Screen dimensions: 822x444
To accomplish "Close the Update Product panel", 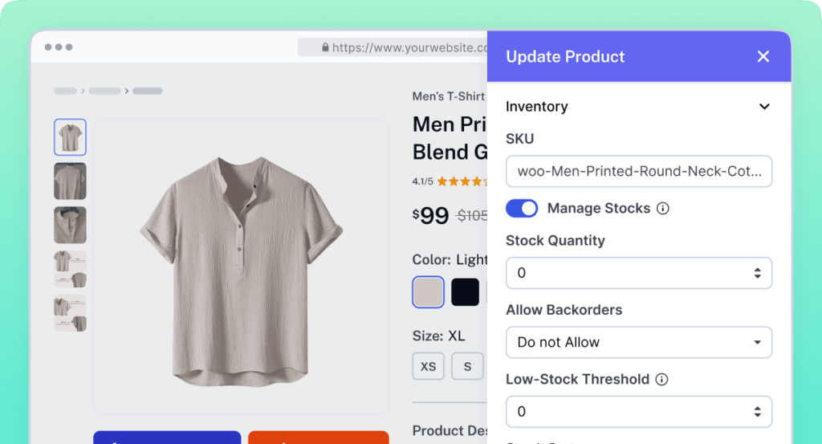I will (x=763, y=56).
